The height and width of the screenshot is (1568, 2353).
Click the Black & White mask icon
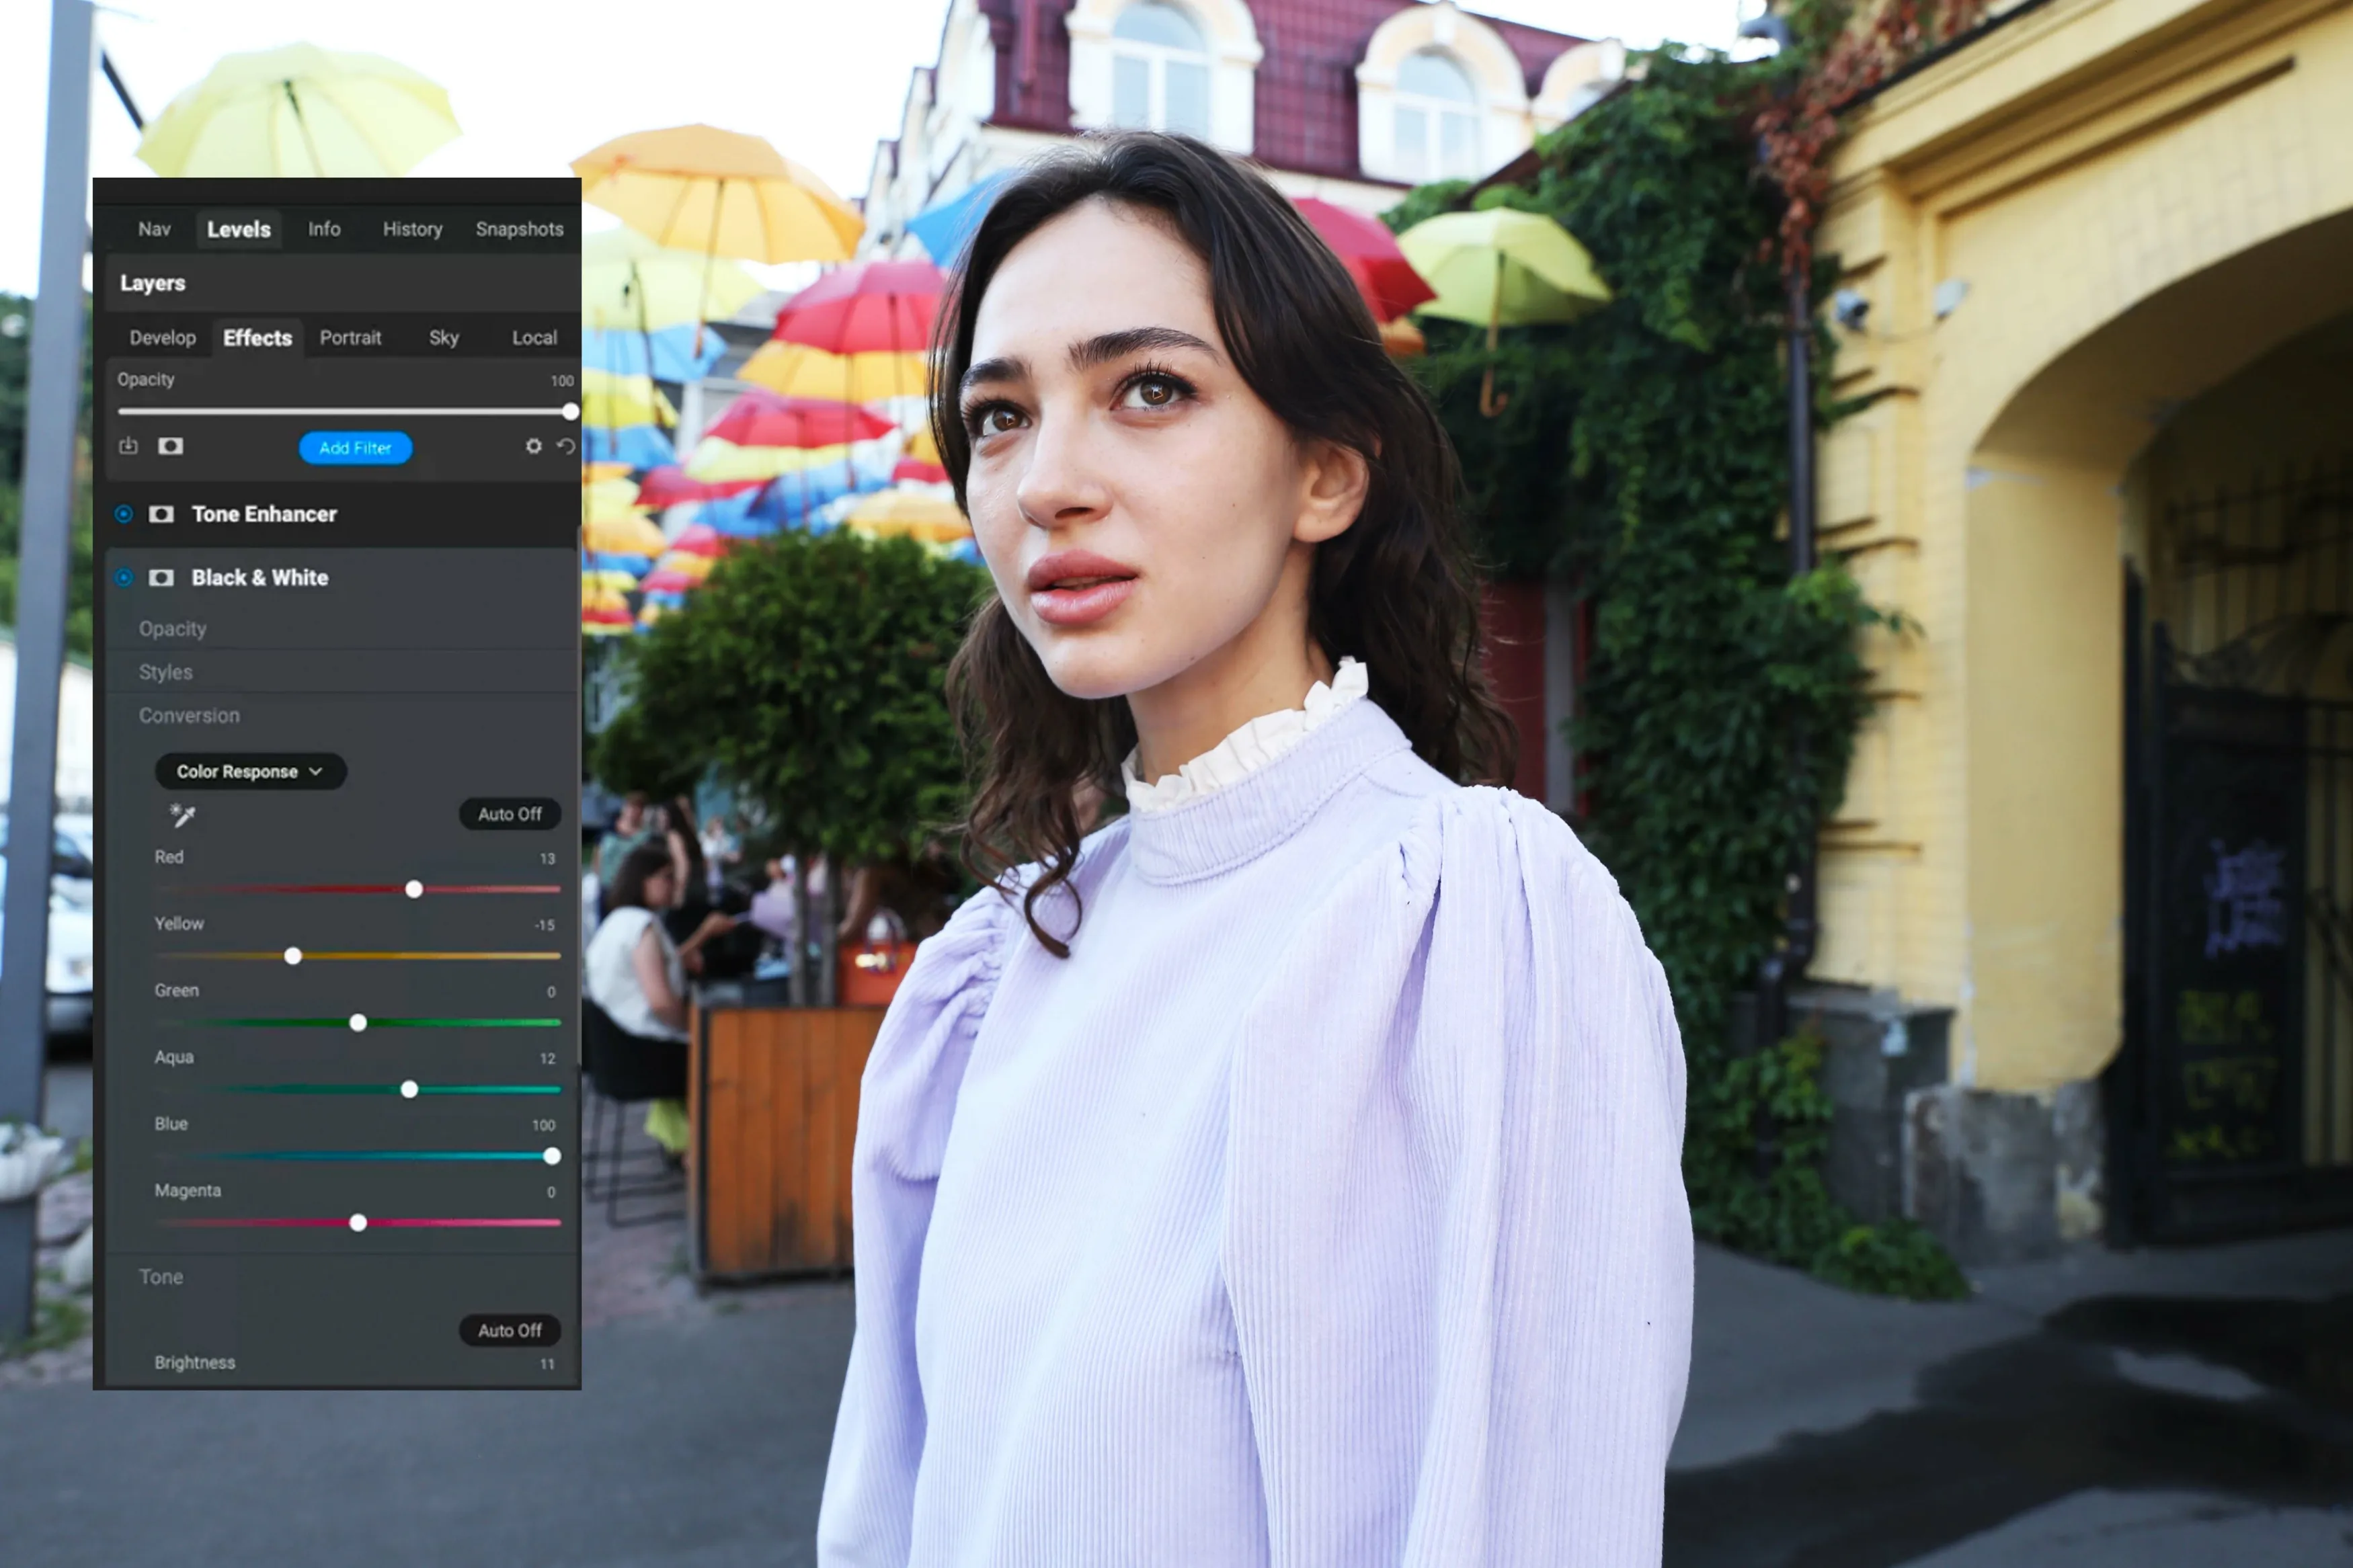click(161, 578)
